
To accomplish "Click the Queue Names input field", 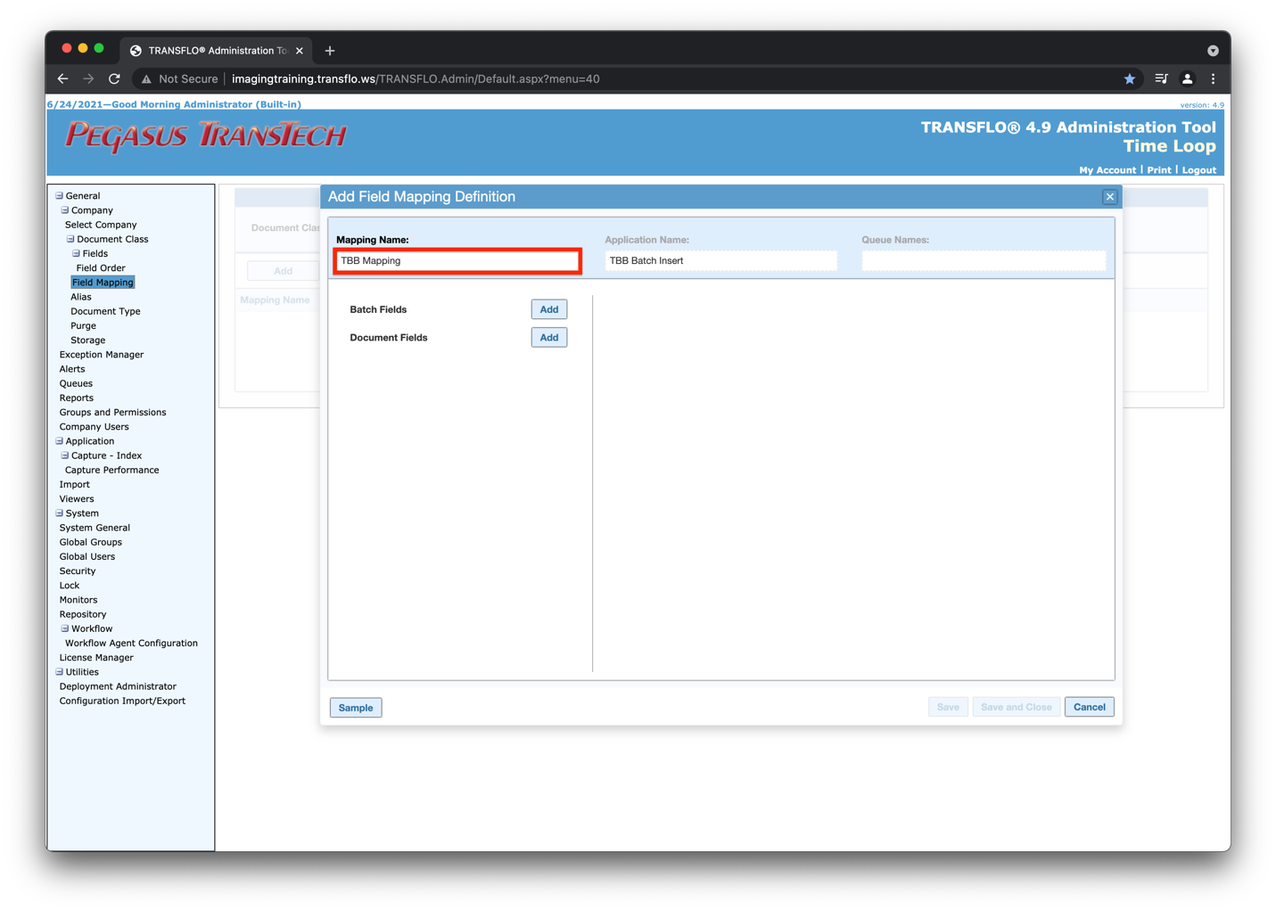I will (x=984, y=261).
